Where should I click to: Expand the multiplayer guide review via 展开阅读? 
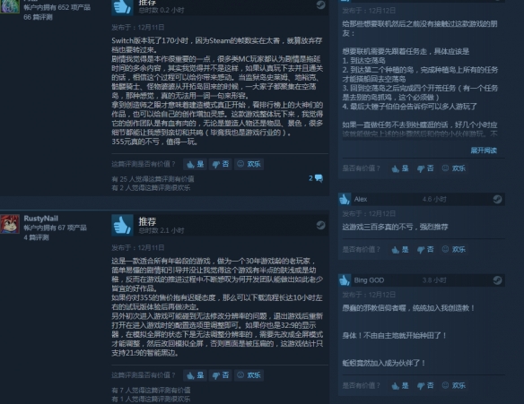484,150
